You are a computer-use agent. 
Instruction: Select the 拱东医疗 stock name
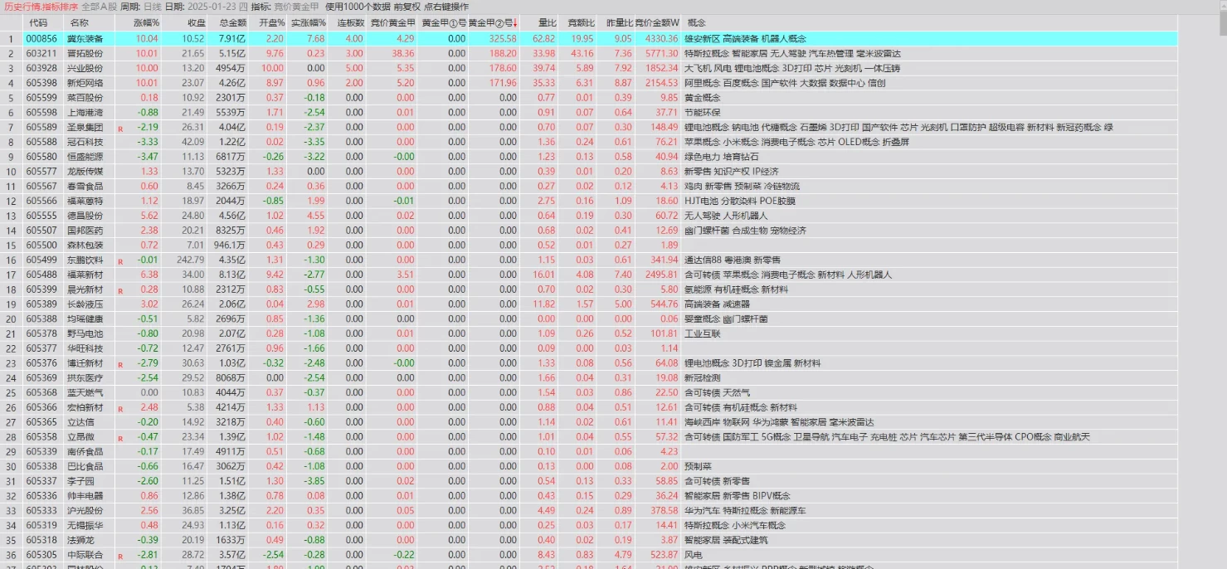tap(85, 378)
